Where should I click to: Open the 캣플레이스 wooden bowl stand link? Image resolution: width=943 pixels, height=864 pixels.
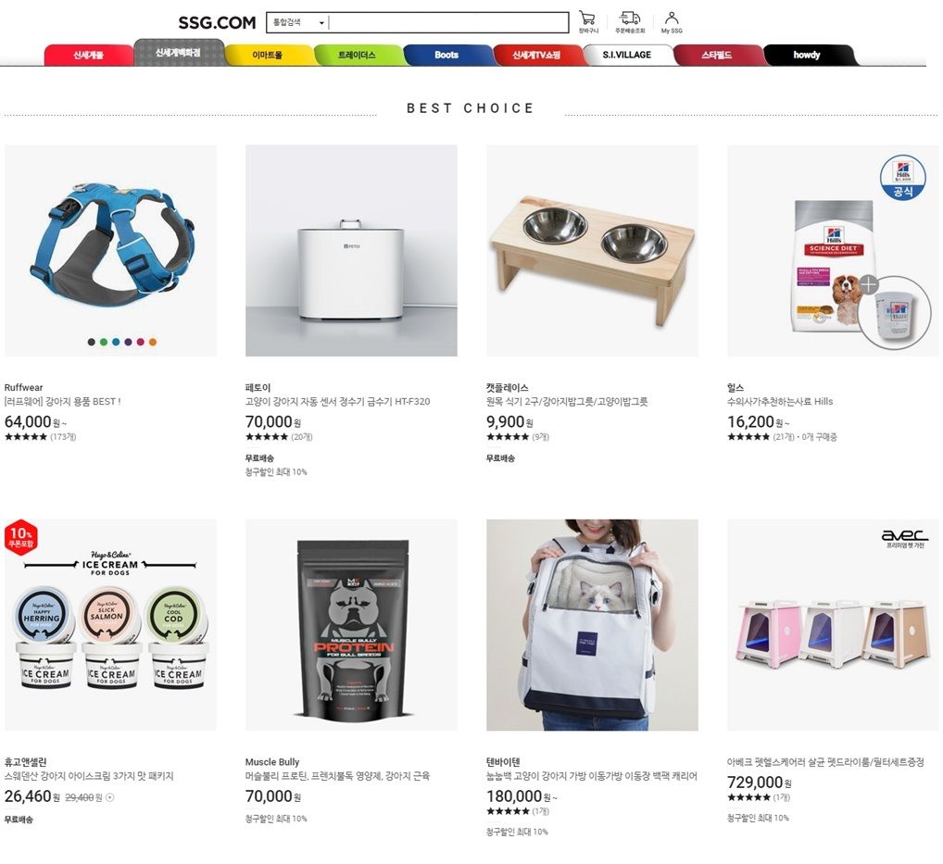pos(567,401)
